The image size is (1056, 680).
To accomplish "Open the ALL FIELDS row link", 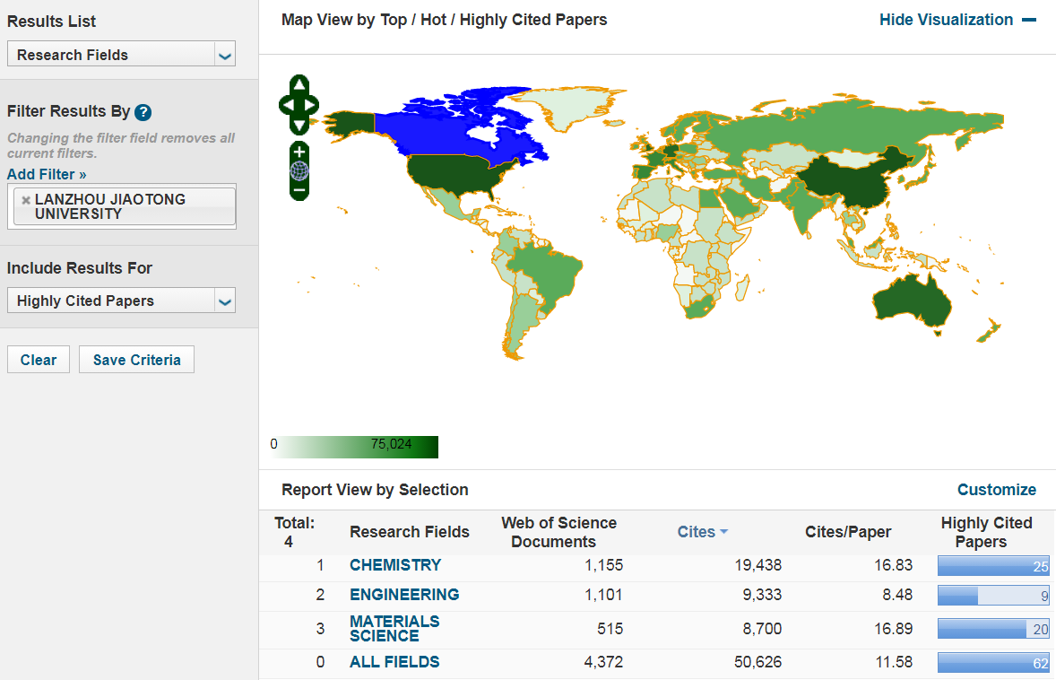I will click(x=394, y=662).
